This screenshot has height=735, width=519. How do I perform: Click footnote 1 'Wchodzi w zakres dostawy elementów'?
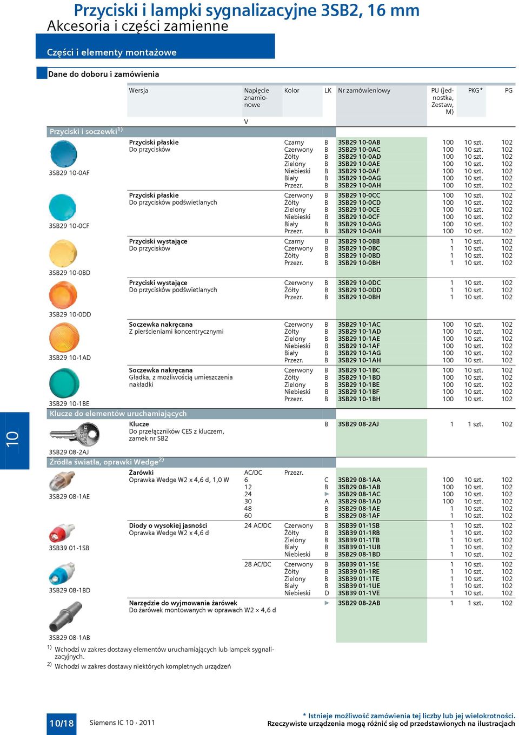click(161, 653)
